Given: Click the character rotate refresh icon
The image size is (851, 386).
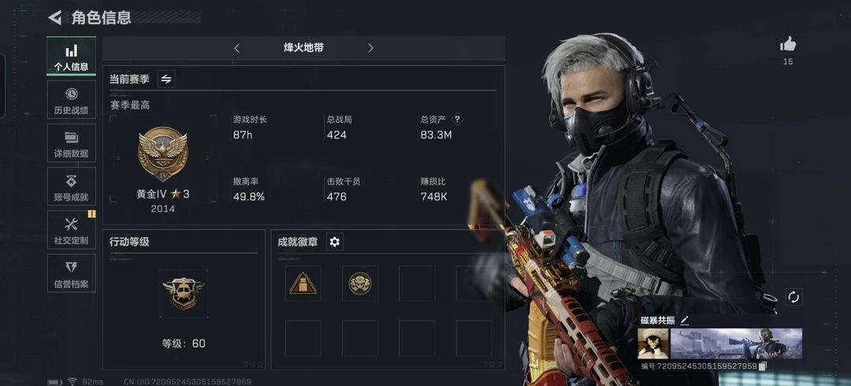Looking at the screenshot, I should tap(793, 297).
